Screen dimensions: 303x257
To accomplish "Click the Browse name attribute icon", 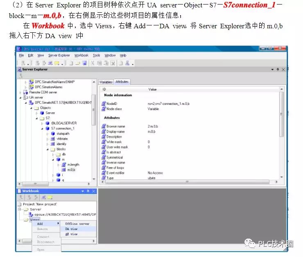I will pos(103,127).
